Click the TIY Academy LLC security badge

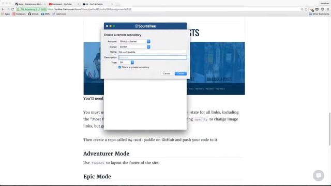click(32, 9)
